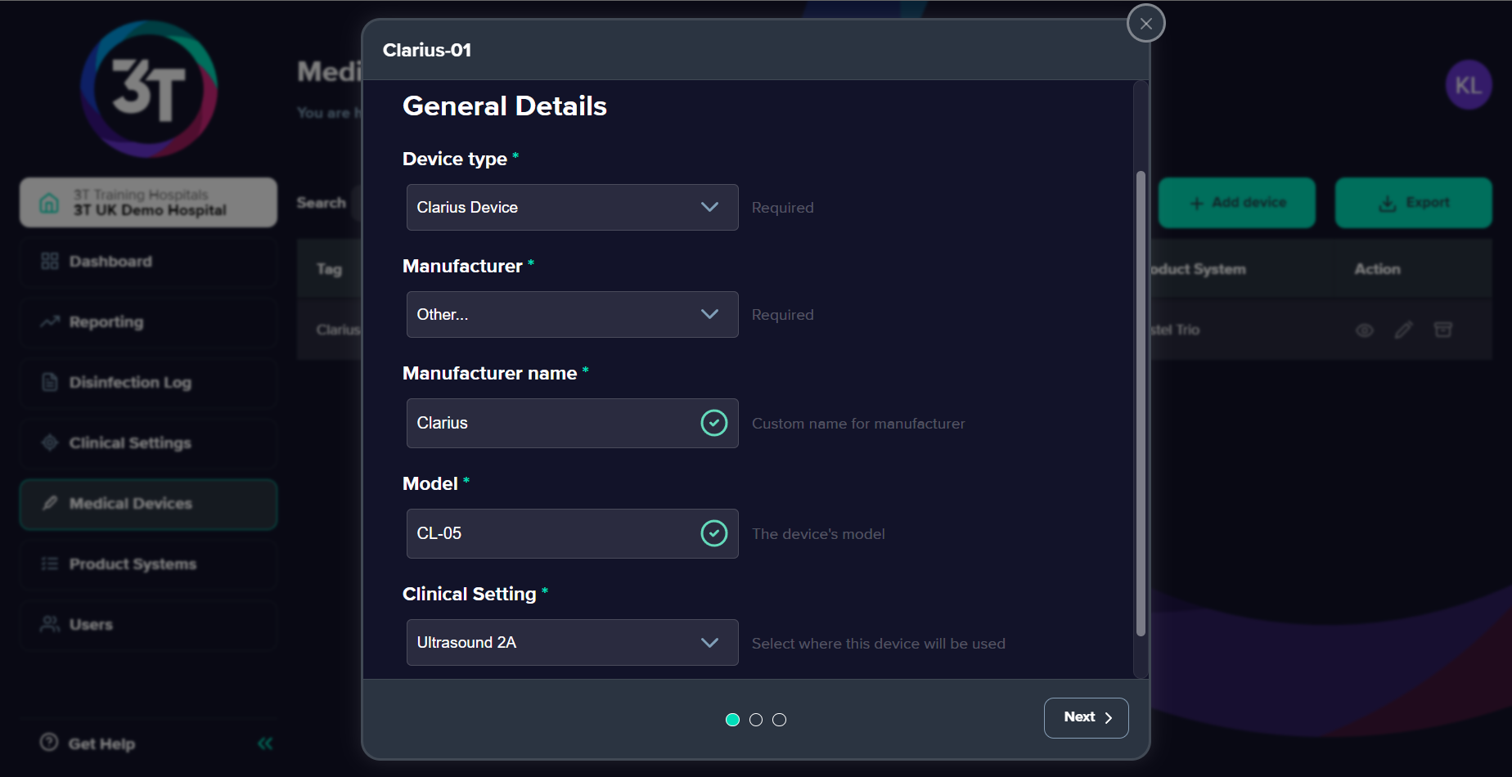Click the Add device button
The height and width of the screenshot is (777, 1512).
1237,203
